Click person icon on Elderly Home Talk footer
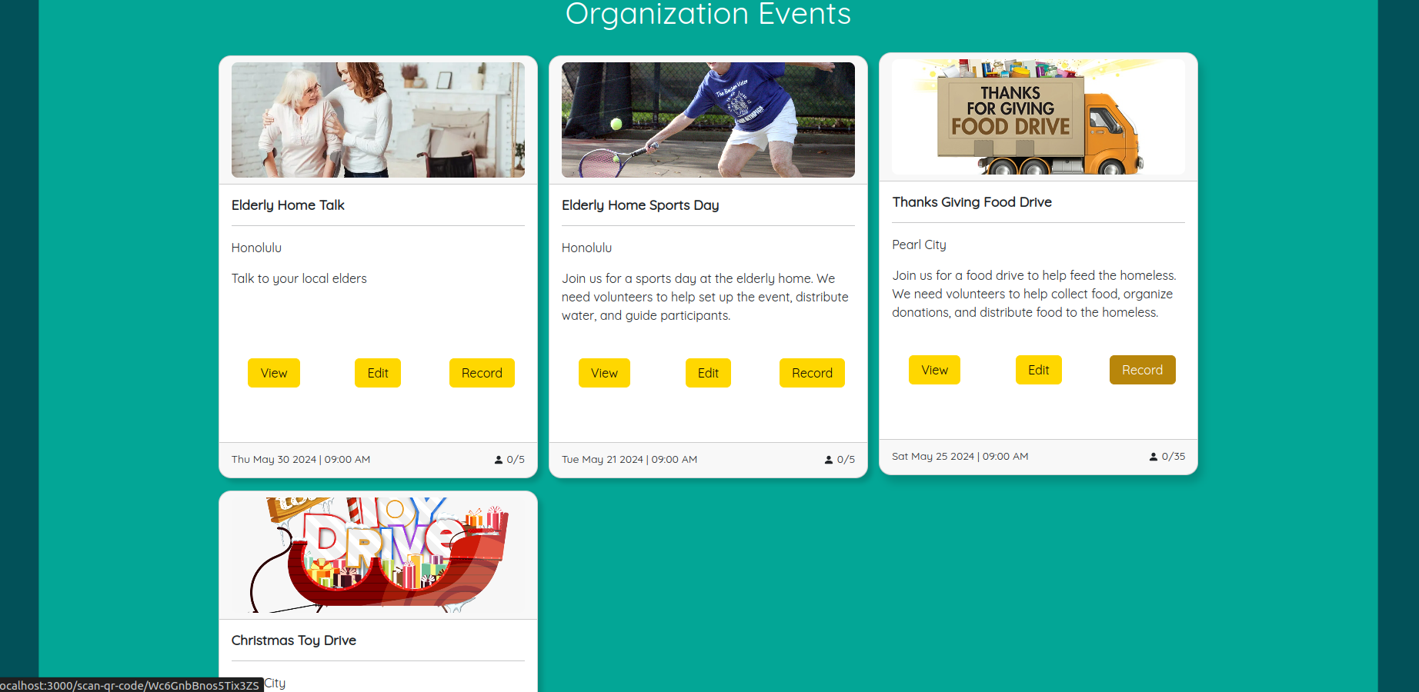The image size is (1419, 692). [498, 460]
